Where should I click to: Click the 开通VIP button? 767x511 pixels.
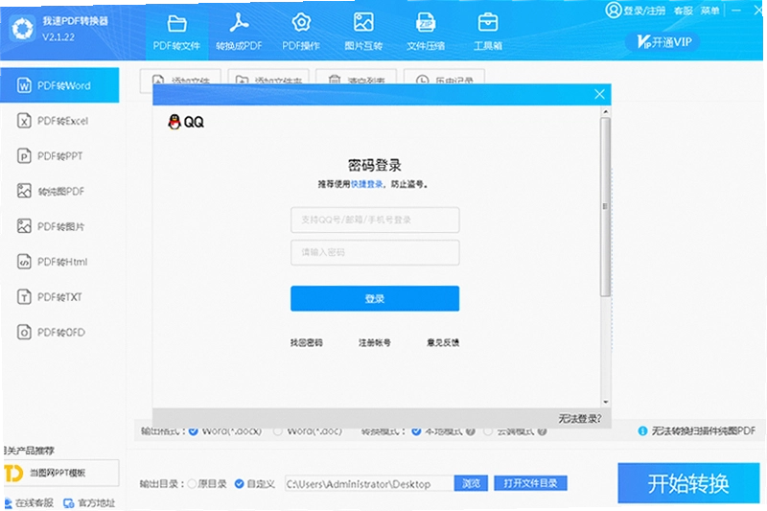662,42
